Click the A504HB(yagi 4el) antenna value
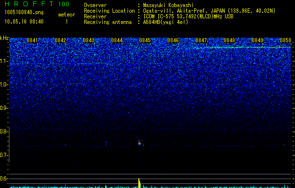This screenshot has width=295, height=188. [166, 22]
